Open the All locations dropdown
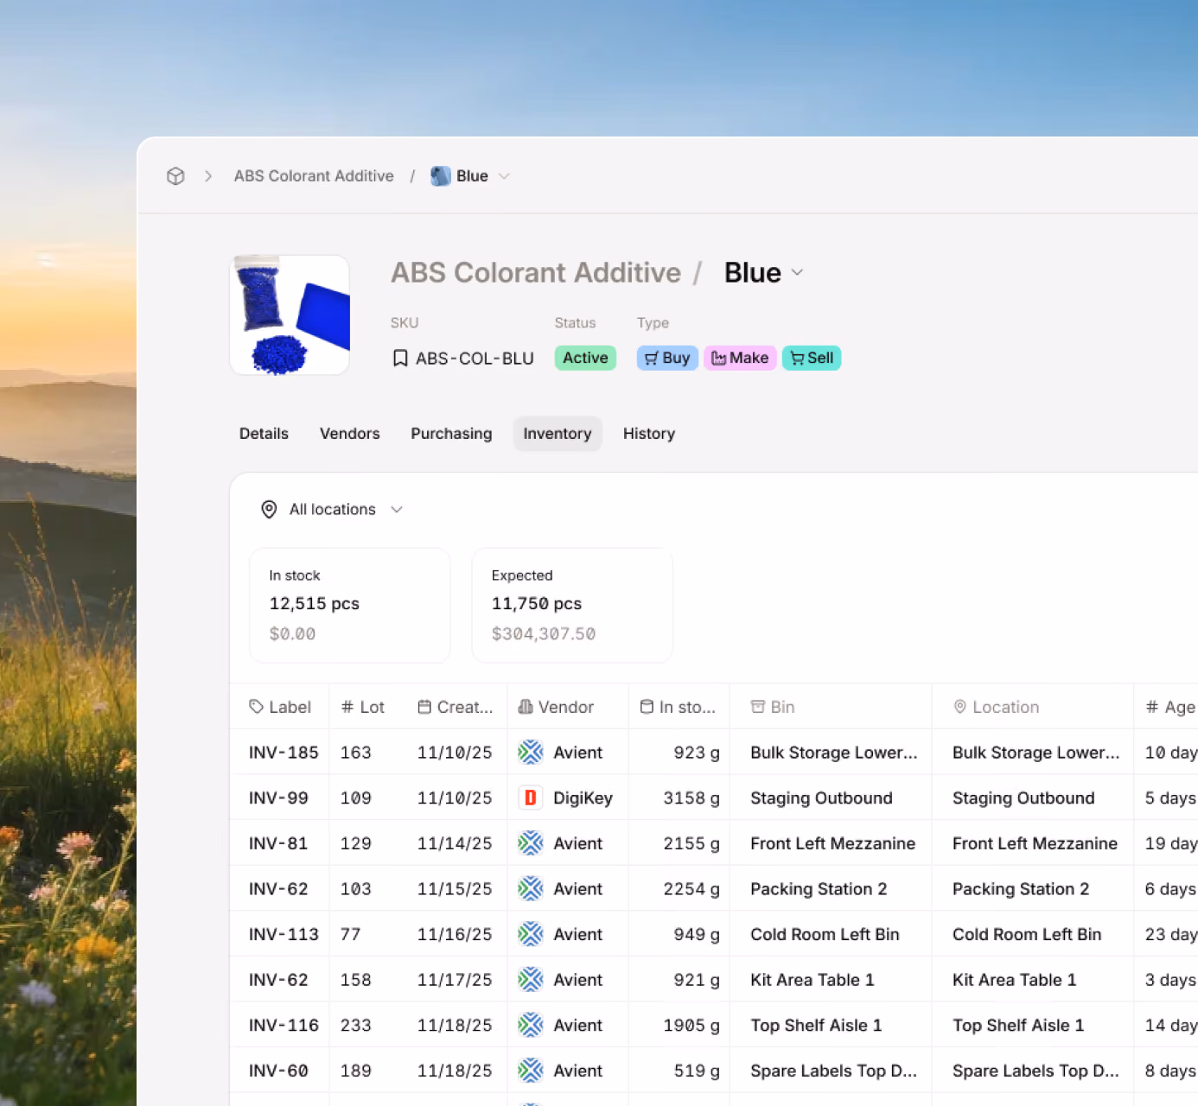Screen dimensions: 1198x1106 click(x=333, y=510)
